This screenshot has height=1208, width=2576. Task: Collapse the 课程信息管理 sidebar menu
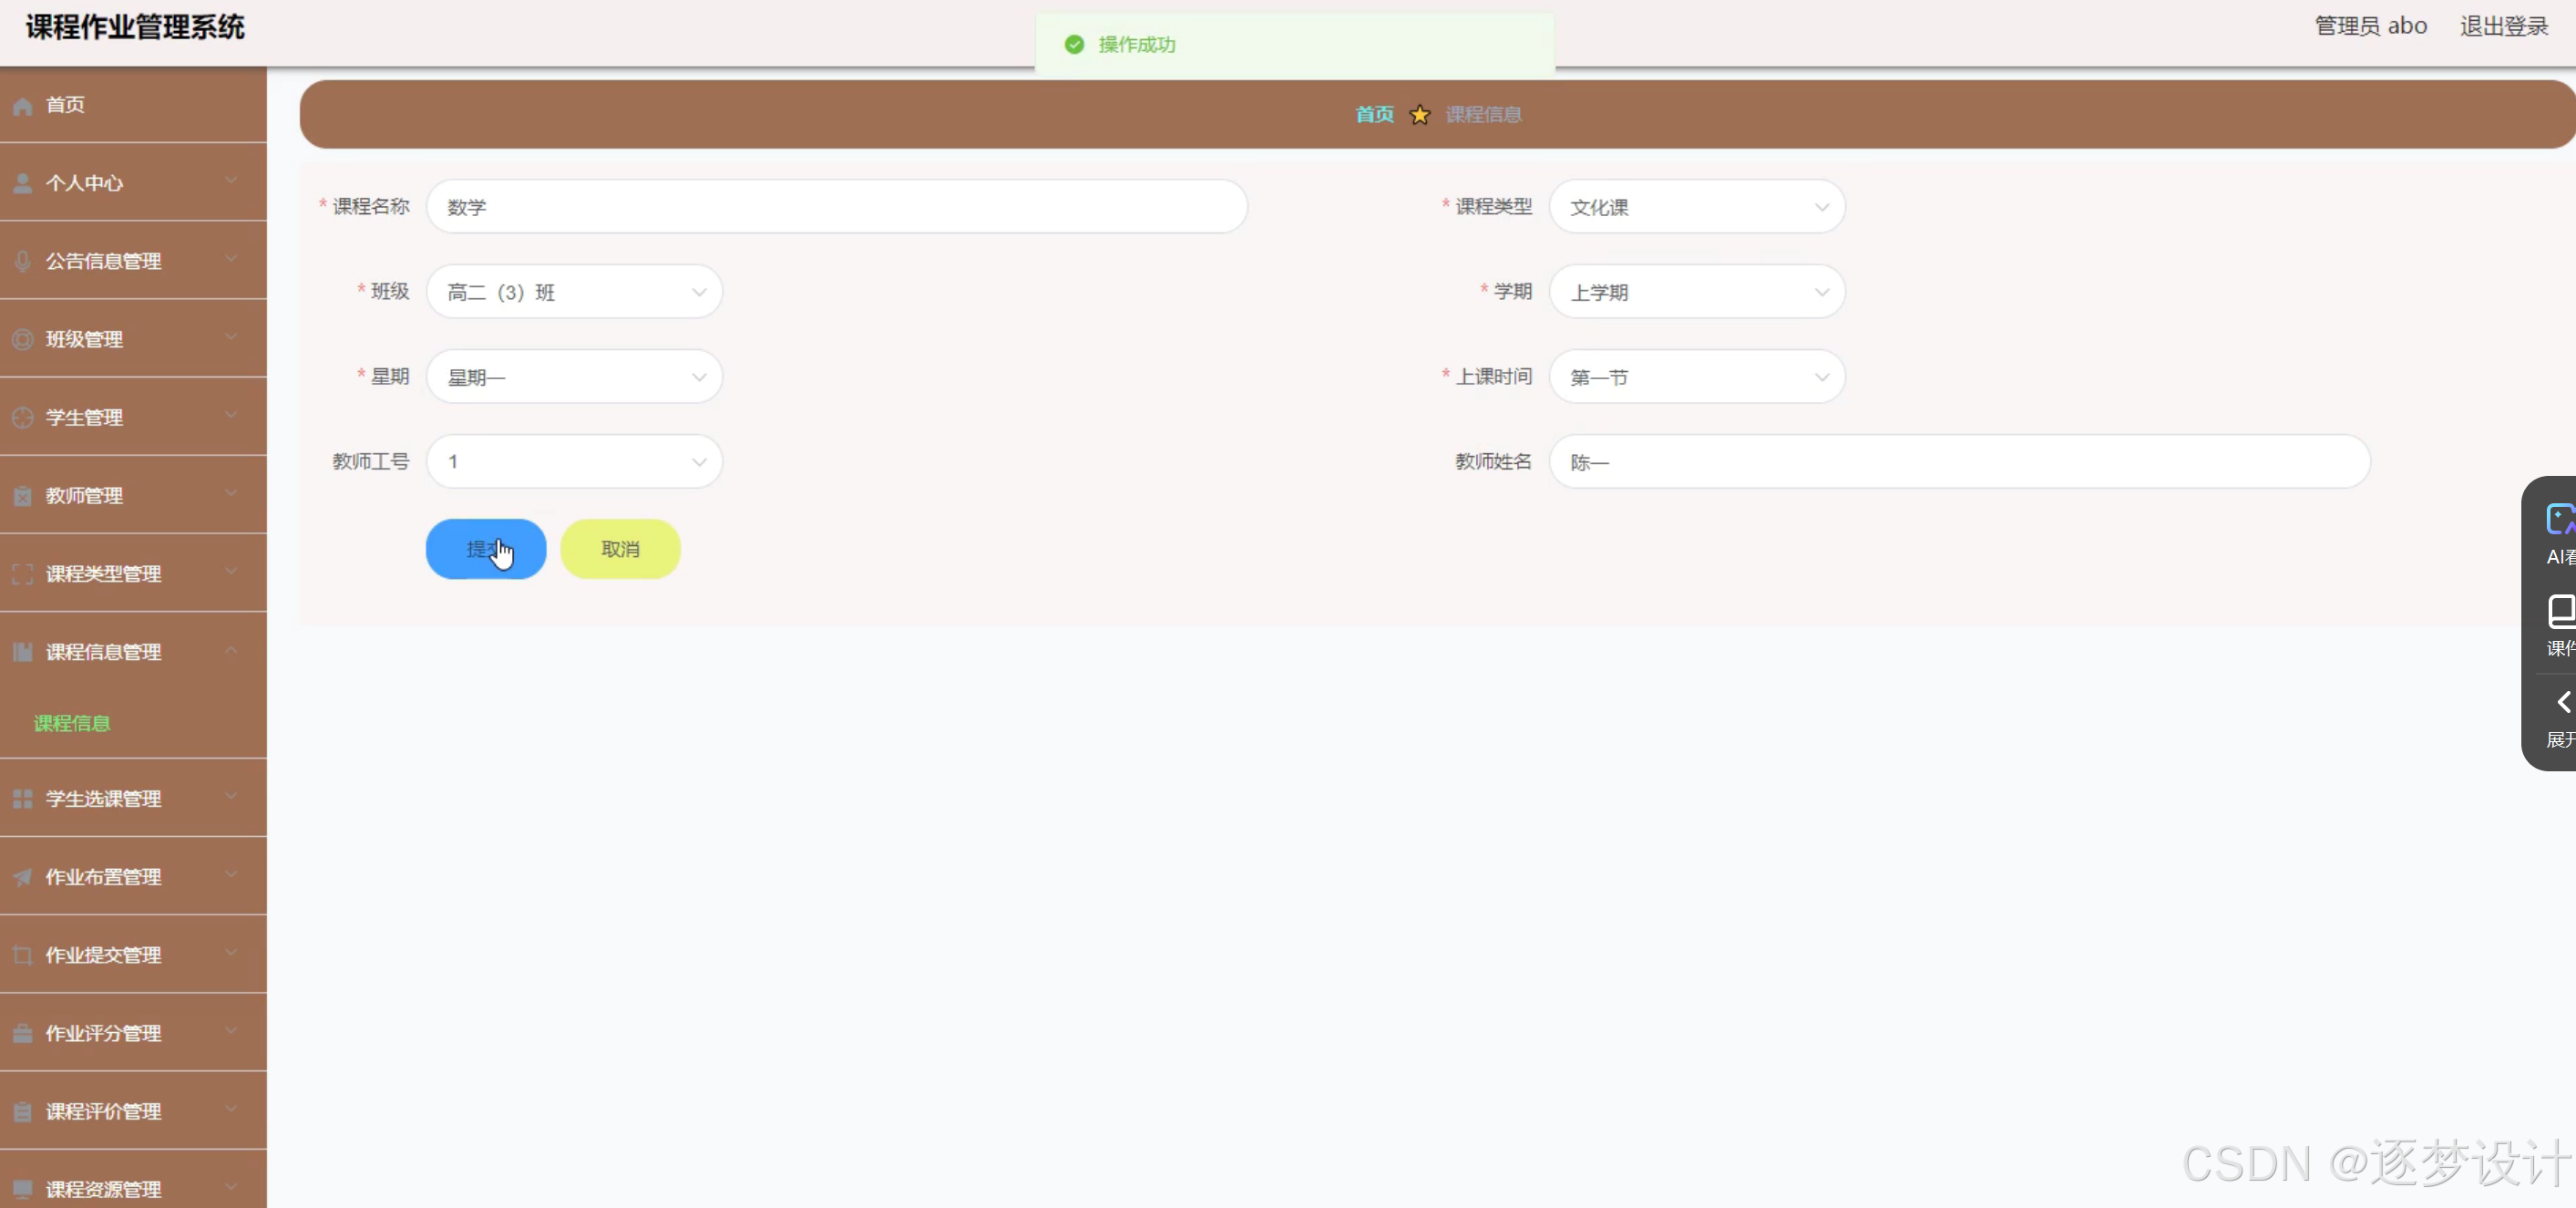132,652
